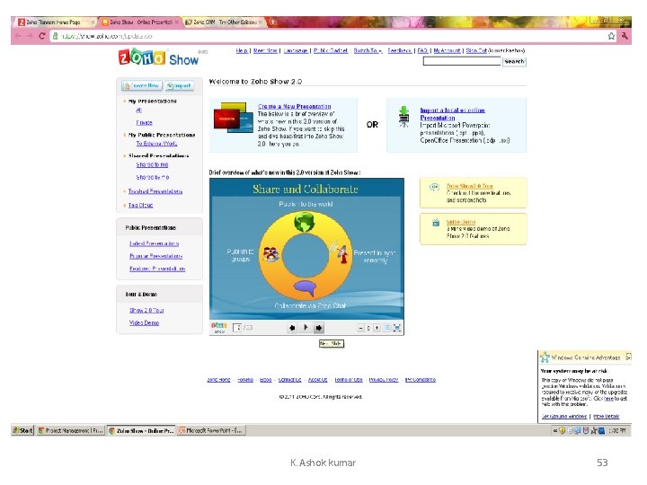The width and height of the screenshot is (647, 485).
Task: Bookmark page with star icon
Action: tap(611, 36)
